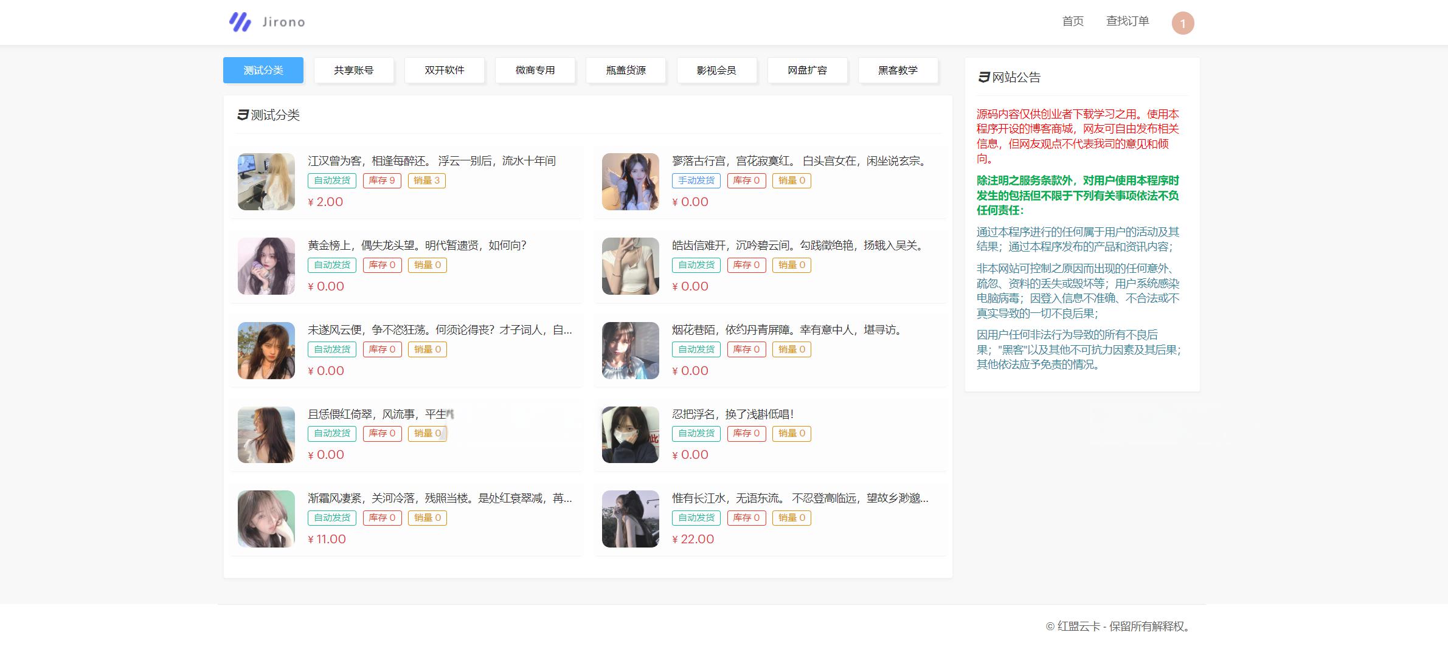Open product titled 且恁偎红倚翠，风流事

(x=381, y=414)
